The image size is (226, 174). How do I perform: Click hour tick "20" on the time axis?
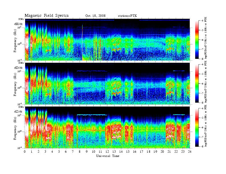162,152
